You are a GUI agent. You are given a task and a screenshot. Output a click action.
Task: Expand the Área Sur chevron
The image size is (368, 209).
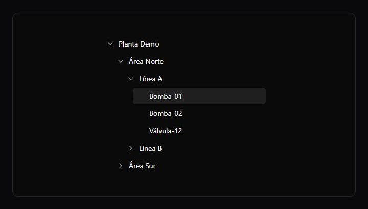click(121, 166)
